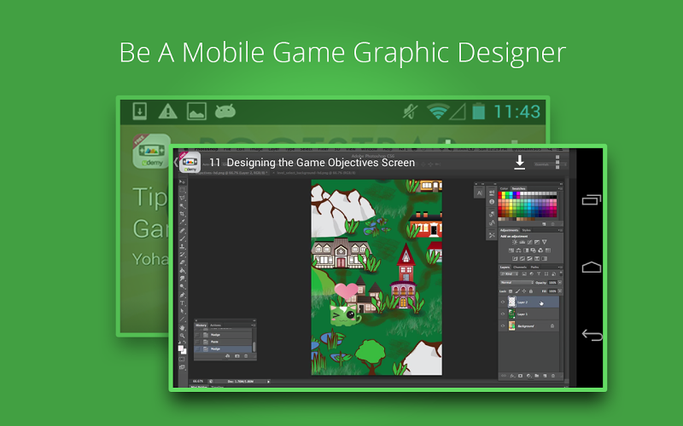Switch to the Styles tab
683x426 pixels.
pos(526,230)
